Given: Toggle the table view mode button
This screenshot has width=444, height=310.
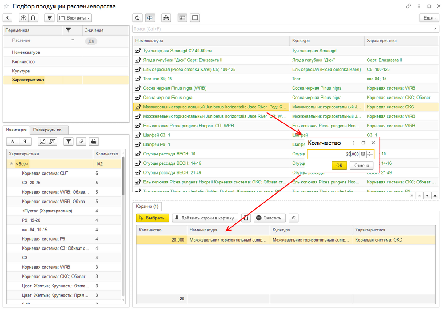Looking at the screenshot, I should [x=182, y=18].
